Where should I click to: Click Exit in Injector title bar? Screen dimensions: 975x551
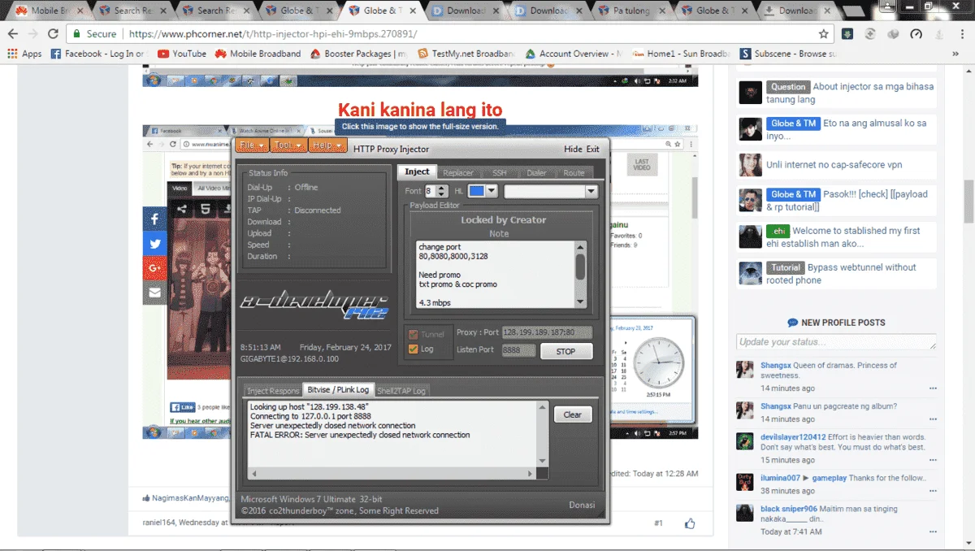tap(593, 149)
